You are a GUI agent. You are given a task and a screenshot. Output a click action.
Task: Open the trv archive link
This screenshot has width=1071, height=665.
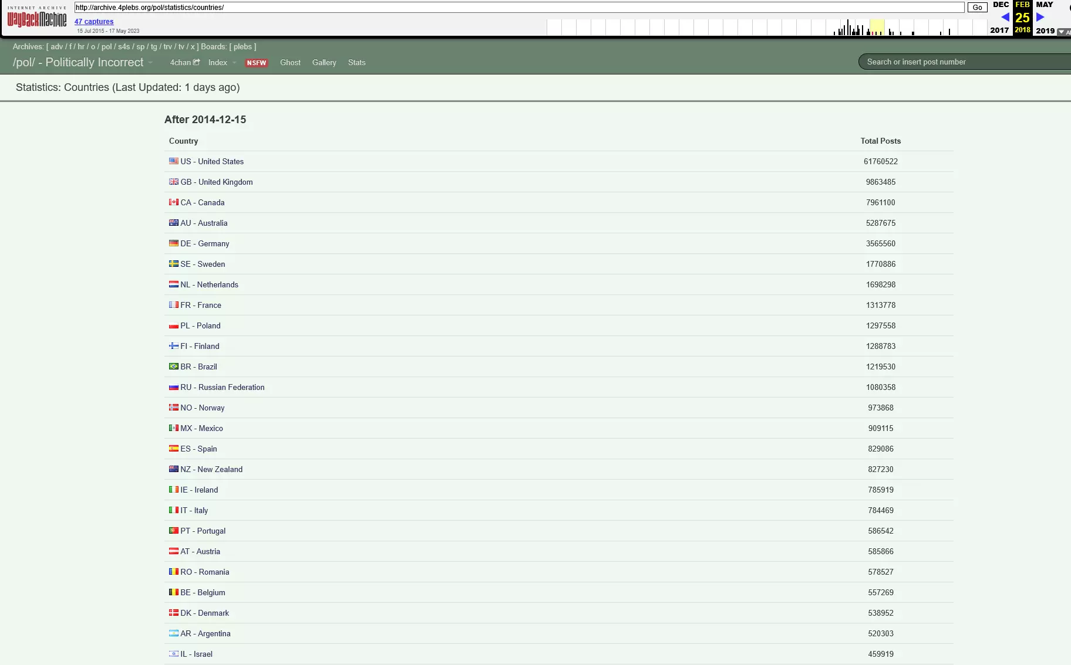point(168,46)
